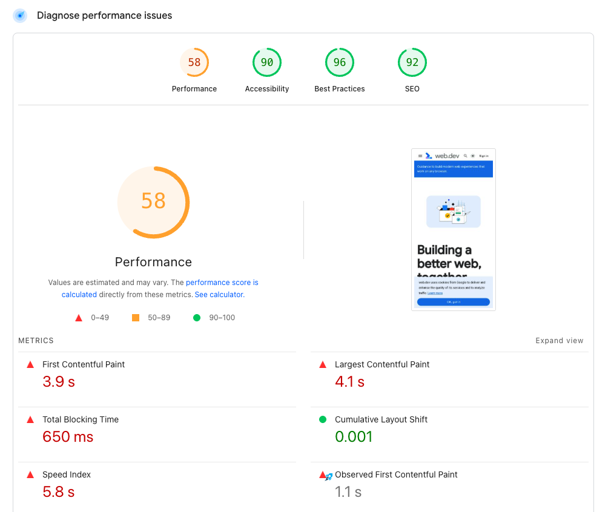Click the SEO score gauge showing 92
Screen dimensions: 611x512
pyautogui.click(x=412, y=62)
